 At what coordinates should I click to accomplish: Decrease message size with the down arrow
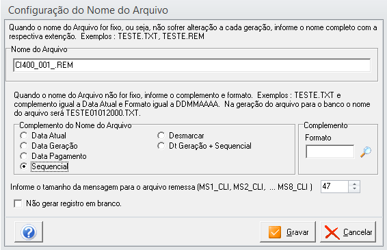click(354, 190)
